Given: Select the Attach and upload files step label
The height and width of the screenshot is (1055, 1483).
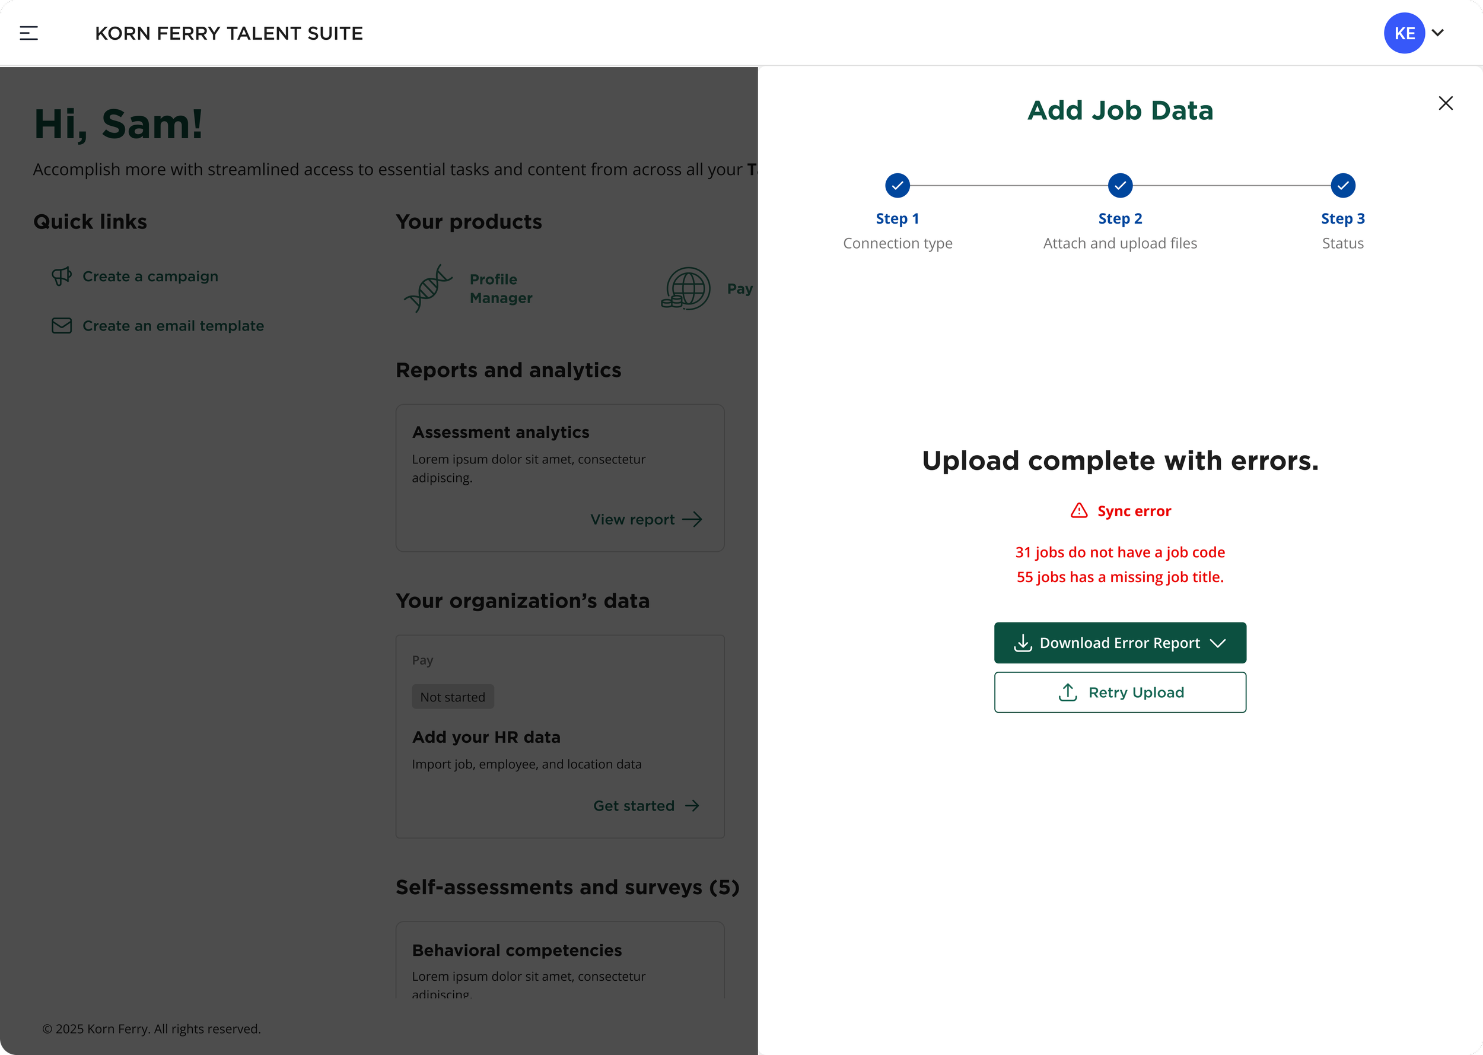Looking at the screenshot, I should point(1120,243).
